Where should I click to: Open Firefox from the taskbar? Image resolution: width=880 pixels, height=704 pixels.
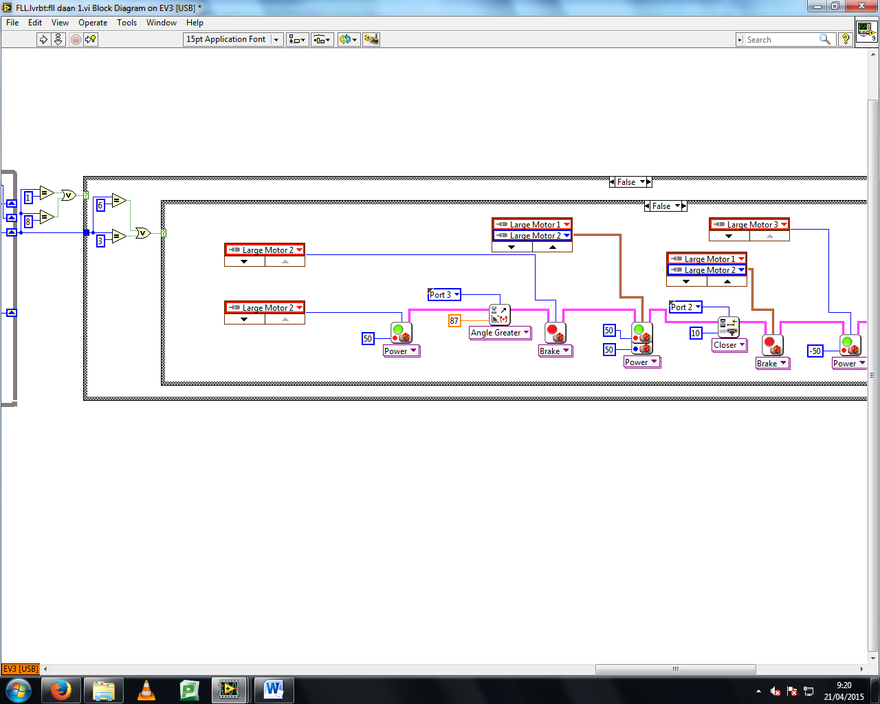[62, 690]
